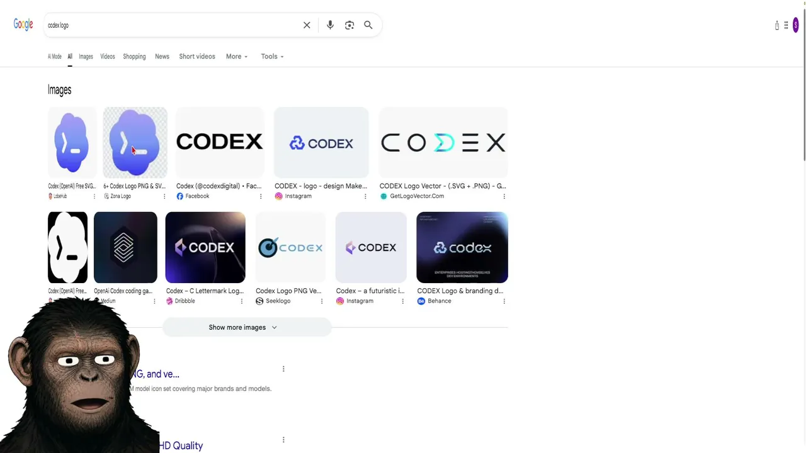
Task: Open the Seeklogo circular CODEX thumbnail
Action: coord(290,247)
